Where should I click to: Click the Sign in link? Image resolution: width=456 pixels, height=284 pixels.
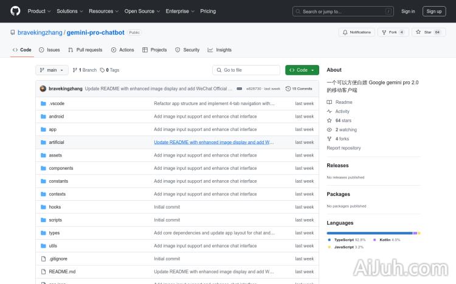(x=408, y=12)
